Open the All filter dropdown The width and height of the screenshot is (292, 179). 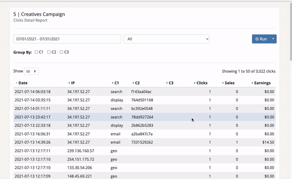point(166,39)
